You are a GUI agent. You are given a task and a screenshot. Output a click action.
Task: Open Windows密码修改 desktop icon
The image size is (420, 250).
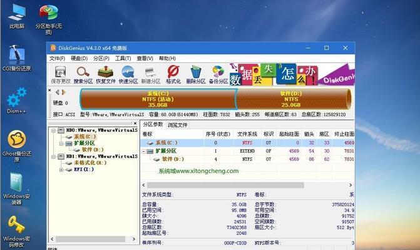17,231
